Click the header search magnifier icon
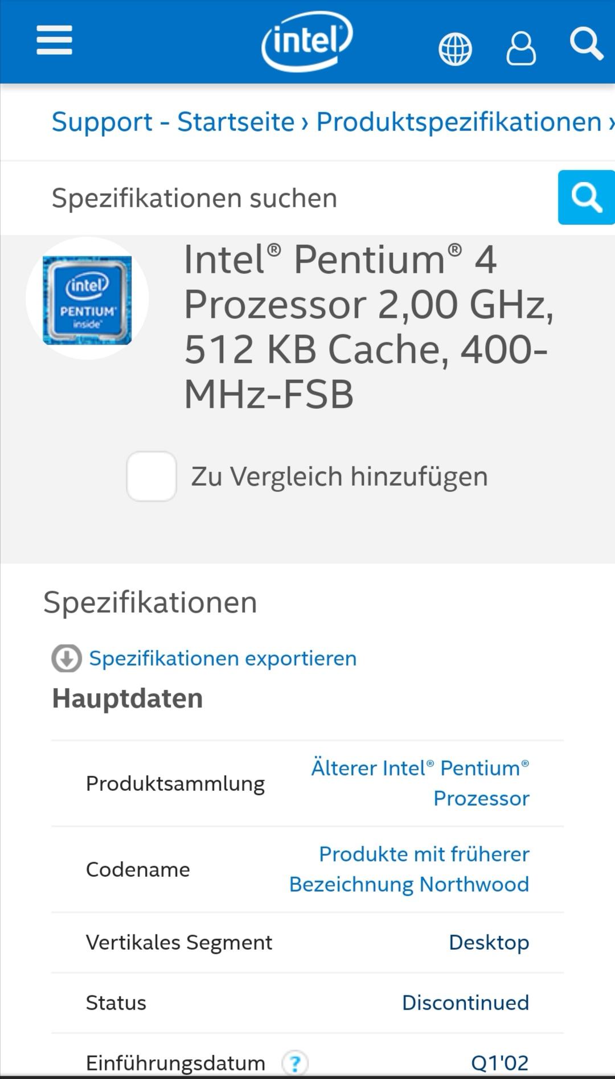This screenshot has height=1079, width=615. point(587,44)
